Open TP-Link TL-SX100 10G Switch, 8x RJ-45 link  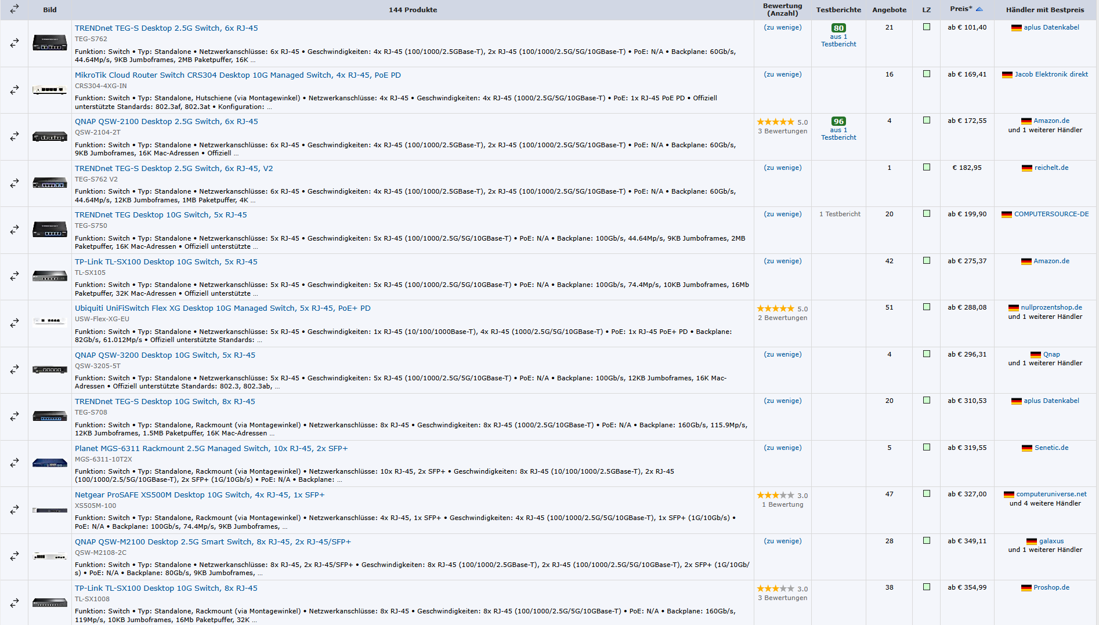(166, 588)
